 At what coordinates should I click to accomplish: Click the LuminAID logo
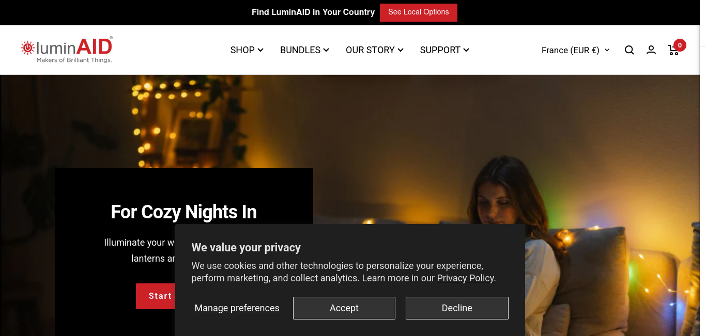[x=67, y=50]
